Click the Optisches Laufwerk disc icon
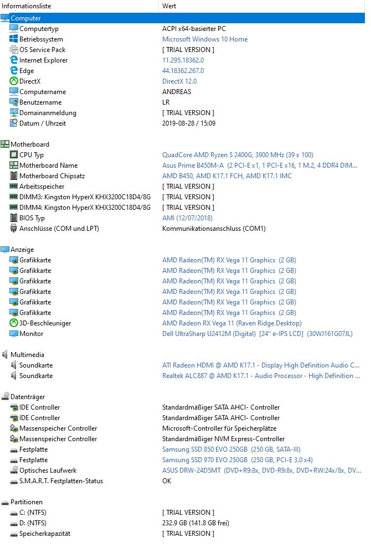Viewport: 371px width, 548px height. (x=14, y=470)
